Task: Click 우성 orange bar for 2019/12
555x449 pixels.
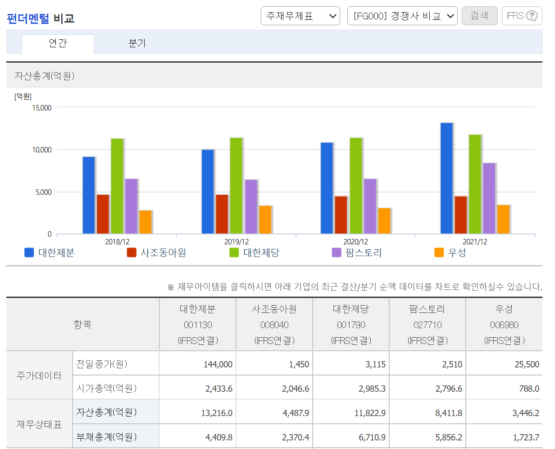Action: pos(265,220)
